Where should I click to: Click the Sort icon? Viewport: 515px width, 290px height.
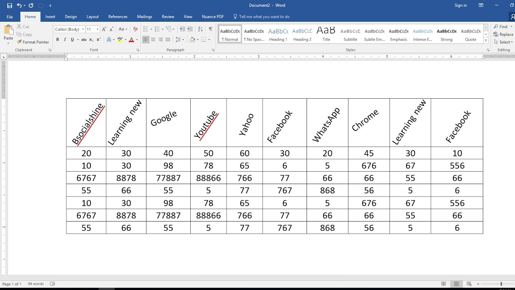click(200, 29)
